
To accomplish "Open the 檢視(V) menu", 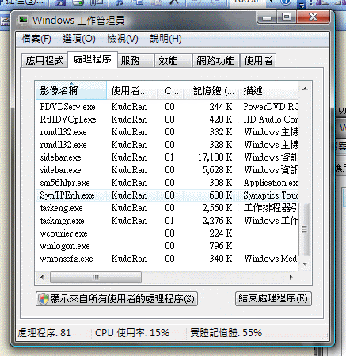I will point(123,39).
